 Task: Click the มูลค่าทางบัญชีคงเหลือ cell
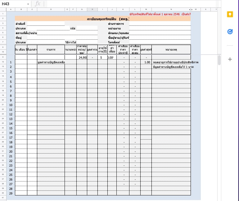[x=51, y=62]
